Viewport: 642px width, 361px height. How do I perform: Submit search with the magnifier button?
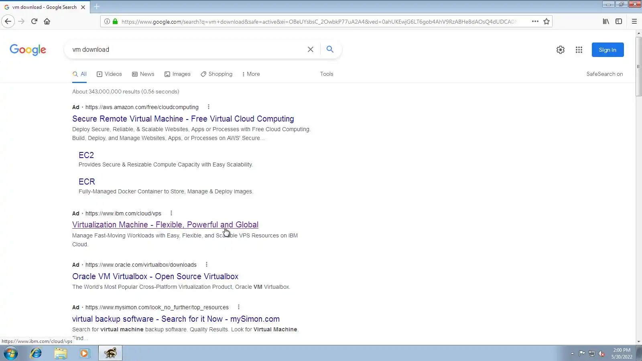tap(330, 49)
